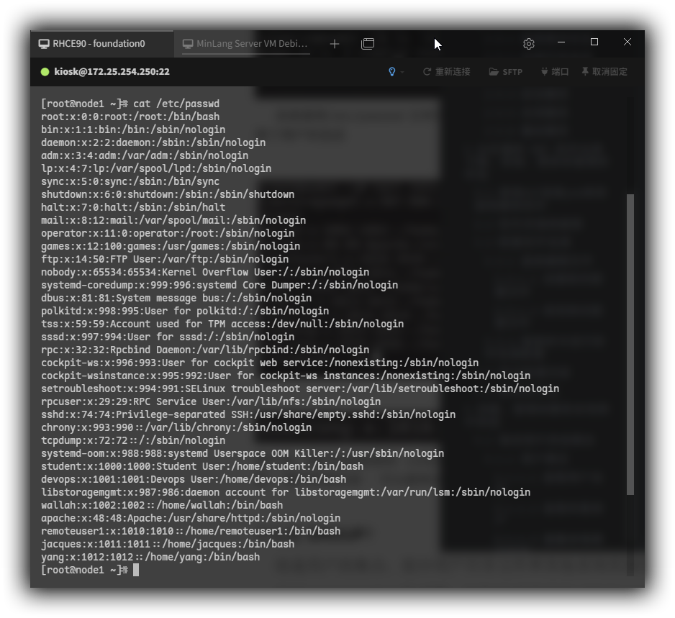The width and height of the screenshot is (675, 618).
Task: Maximize the terminal window
Action: 594,42
